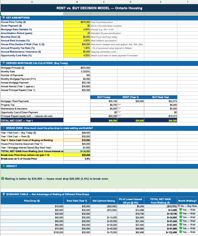The width and height of the screenshot is (198, 236).
Task: Select Number of Payments value 300
Action: [x=77, y=75]
